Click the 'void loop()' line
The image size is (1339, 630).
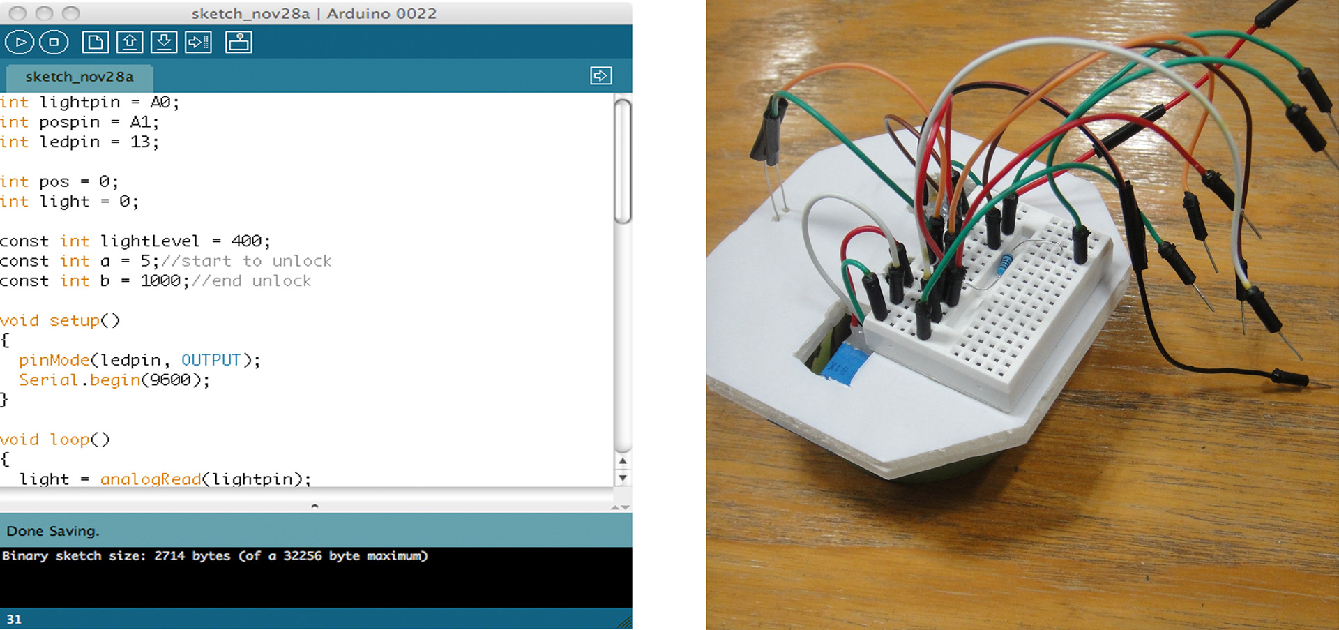[55, 440]
